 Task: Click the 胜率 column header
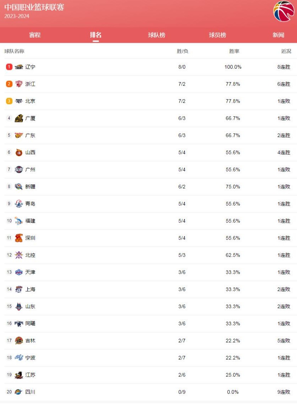coord(234,51)
